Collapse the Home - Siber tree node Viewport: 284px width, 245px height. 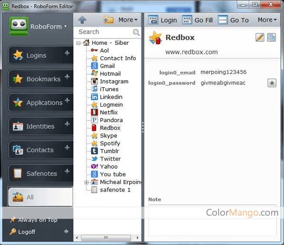click(78, 43)
